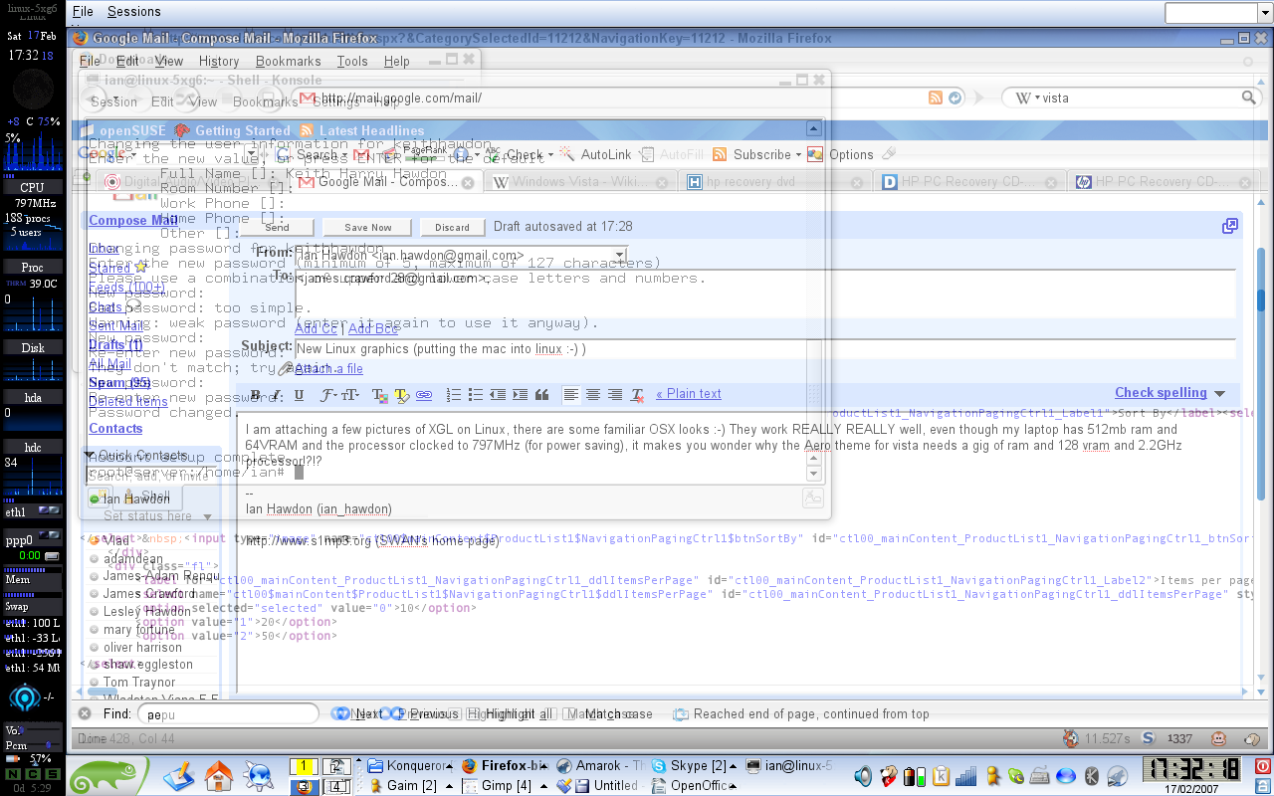Open the Amarok taskbar entry

click(x=601, y=766)
